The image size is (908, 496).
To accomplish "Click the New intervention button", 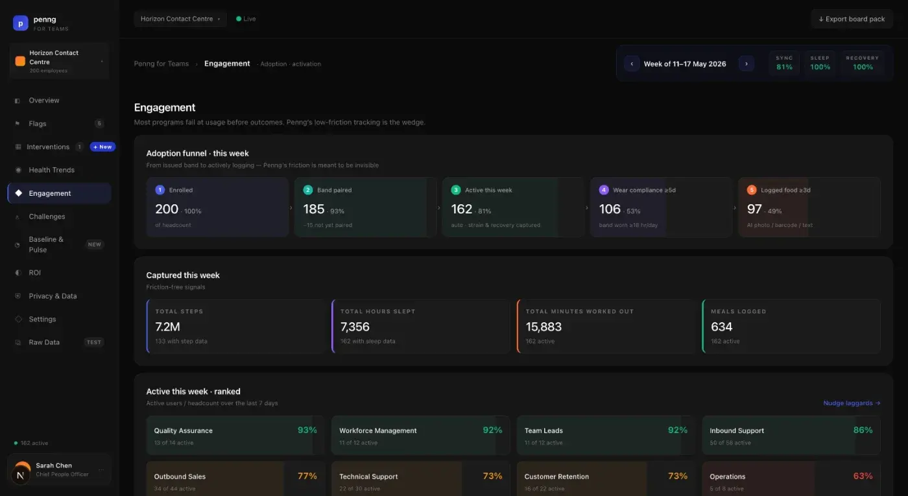I will click(x=102, y=147).
